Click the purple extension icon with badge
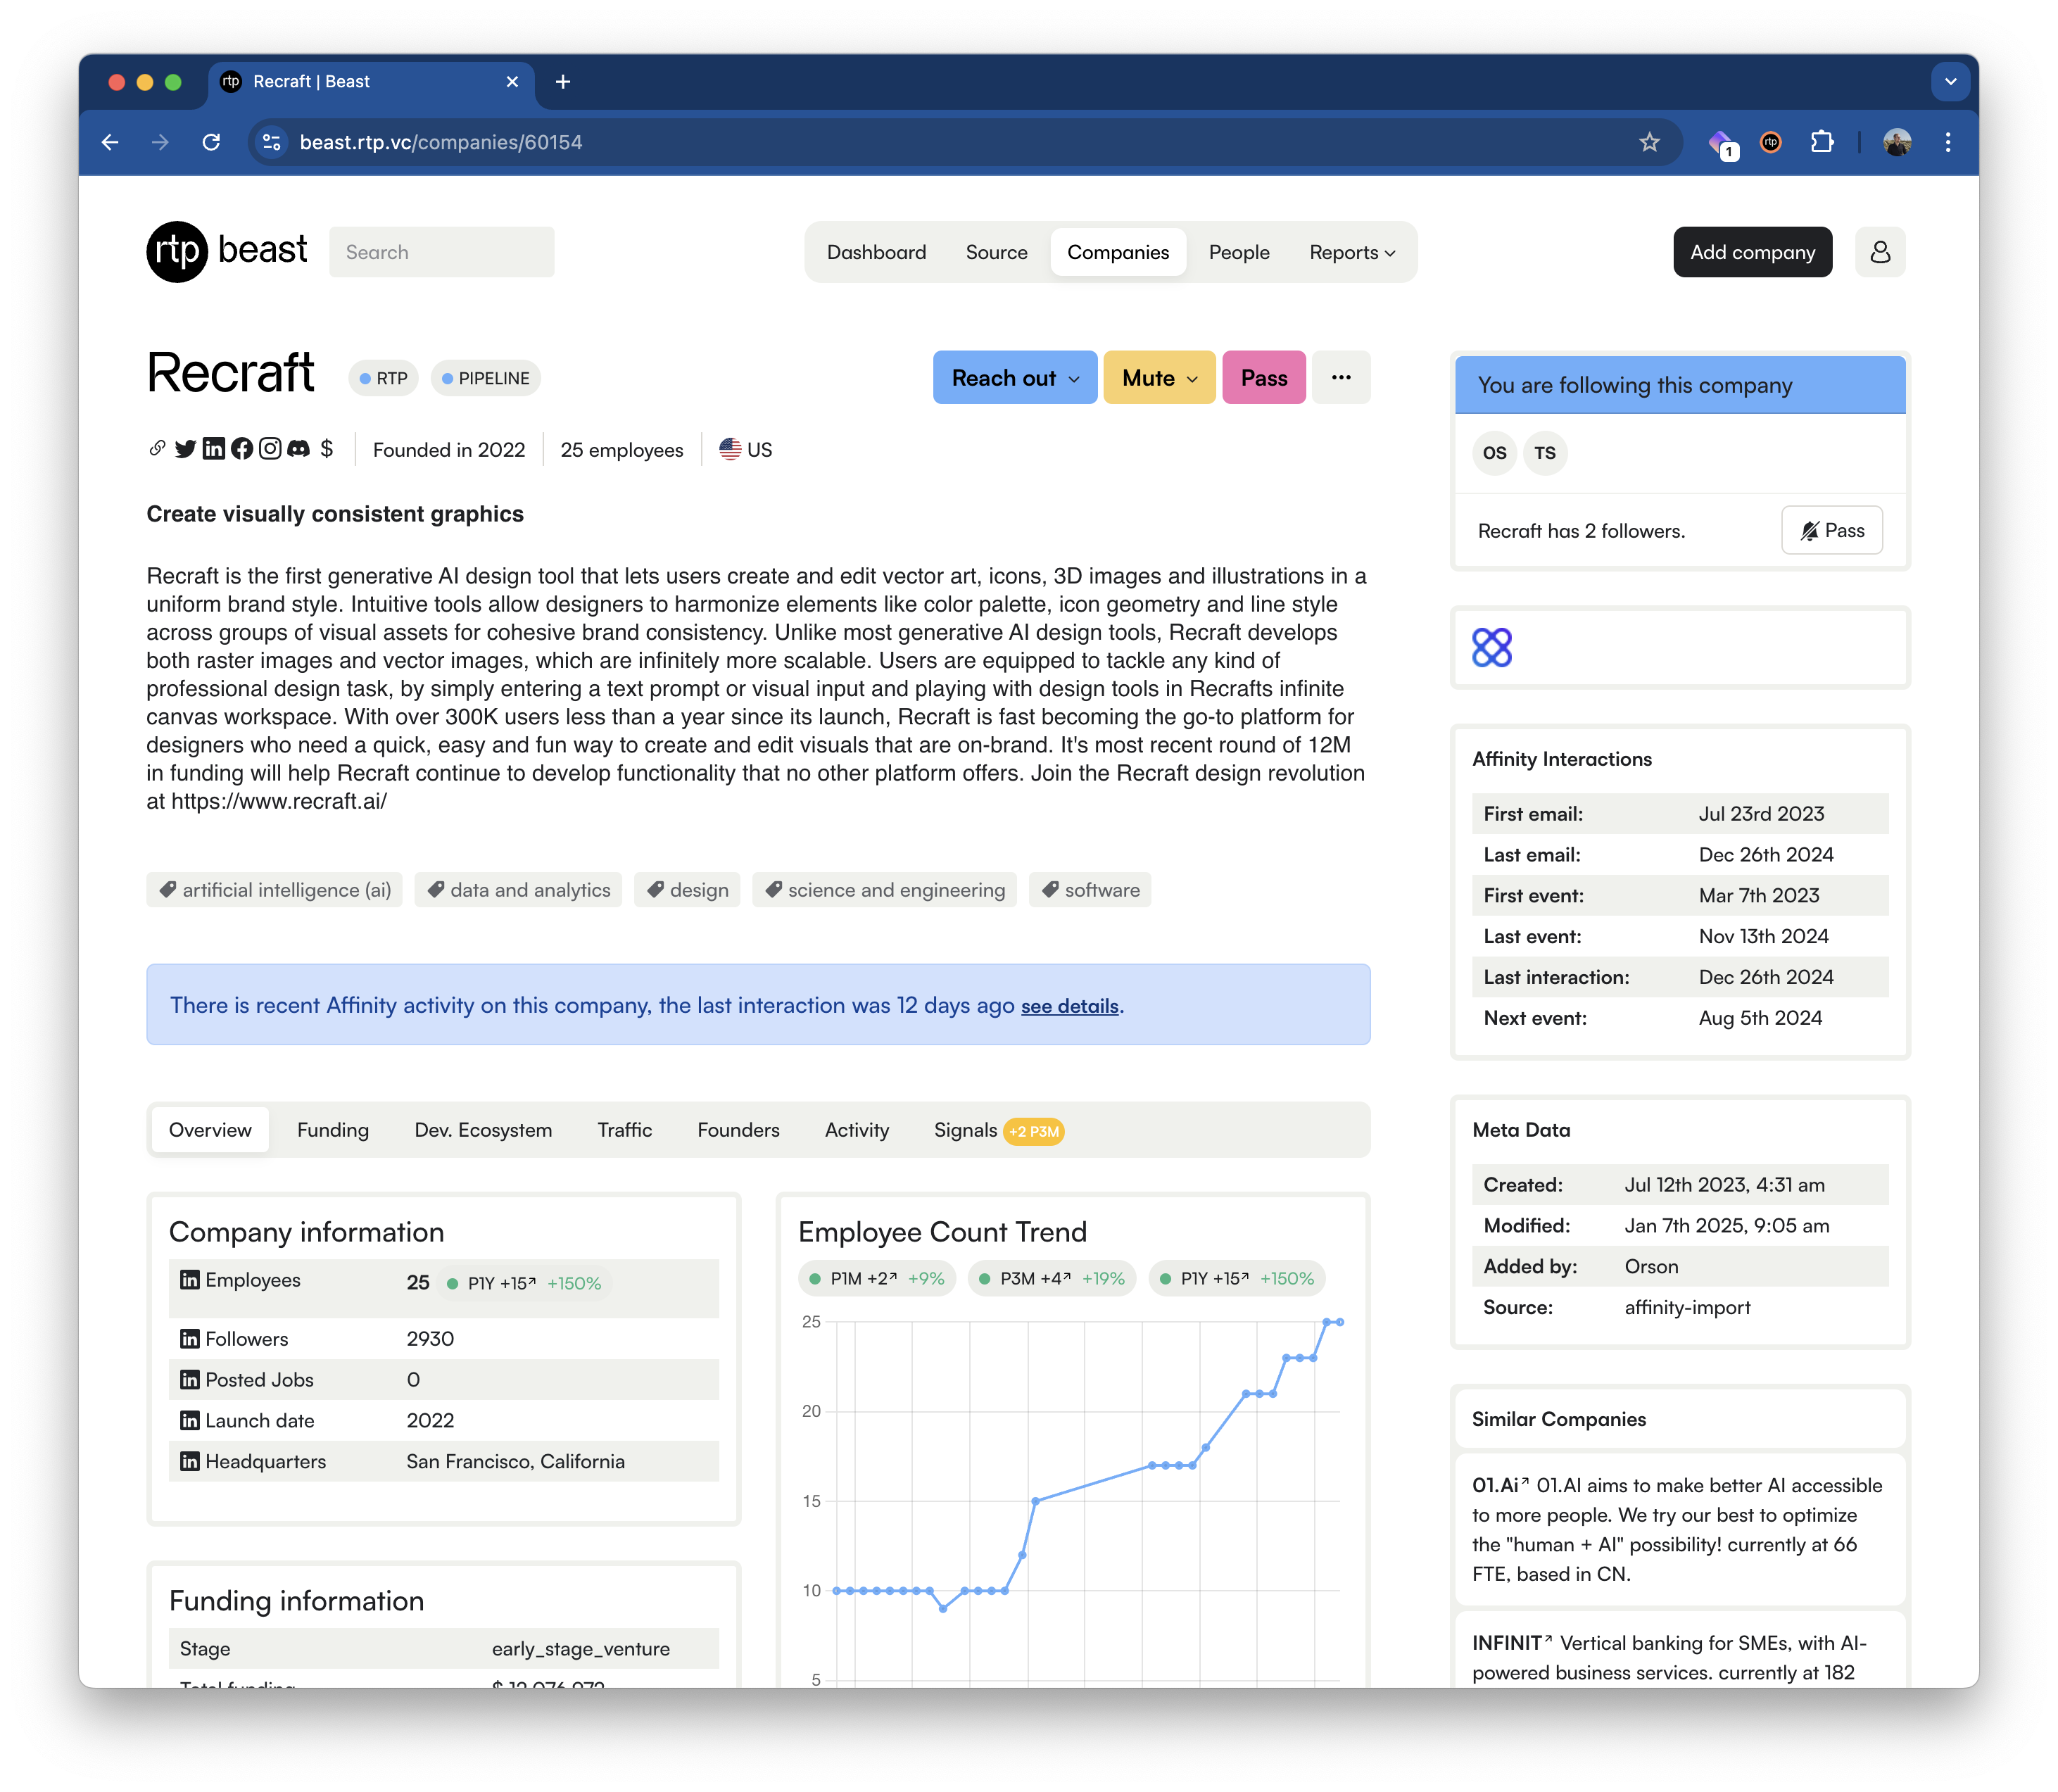This screenshot has width=2058, height=1792. coord(1722,144)
